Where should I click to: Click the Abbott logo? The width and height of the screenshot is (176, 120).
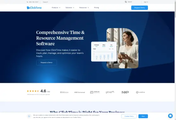pyautogui.click(x=95, y=92)
